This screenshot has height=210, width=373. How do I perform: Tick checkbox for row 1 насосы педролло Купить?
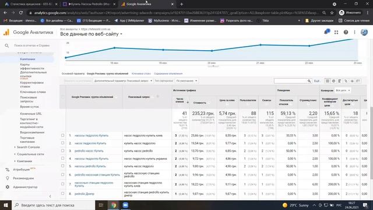[63, 135]
